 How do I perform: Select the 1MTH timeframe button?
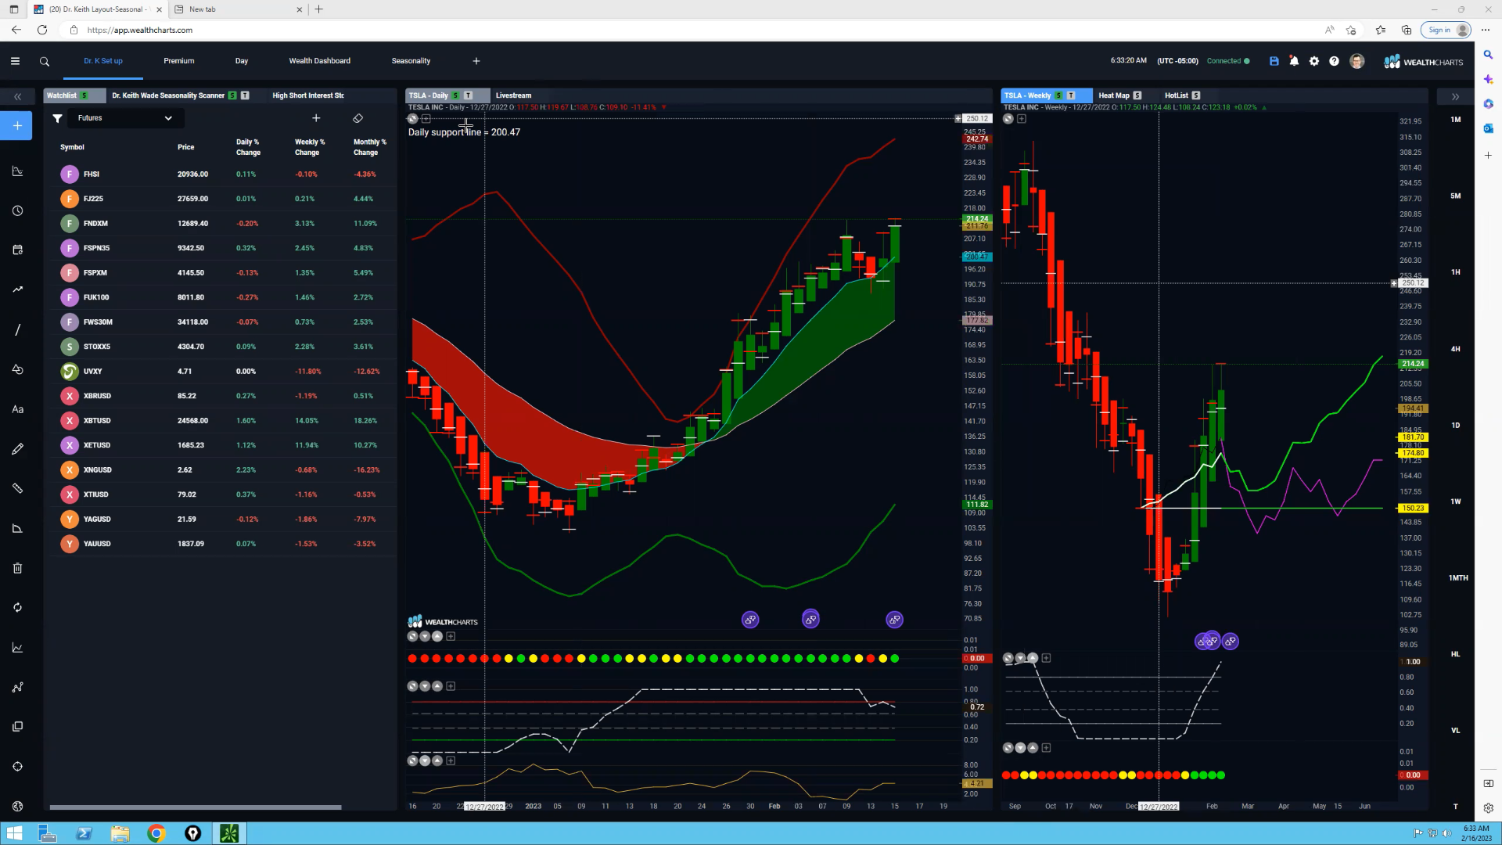click(x=1458, y=578)
